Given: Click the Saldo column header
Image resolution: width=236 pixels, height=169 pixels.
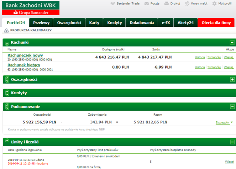Looking at the screenshot, I should click(156, 49).
